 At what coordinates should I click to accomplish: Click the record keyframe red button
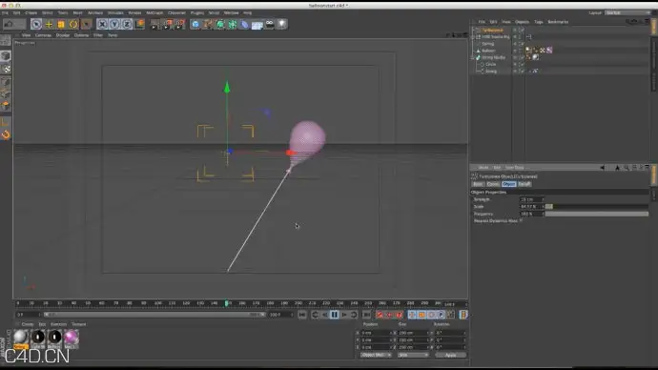pyautogui.click(x=380, y=315)
